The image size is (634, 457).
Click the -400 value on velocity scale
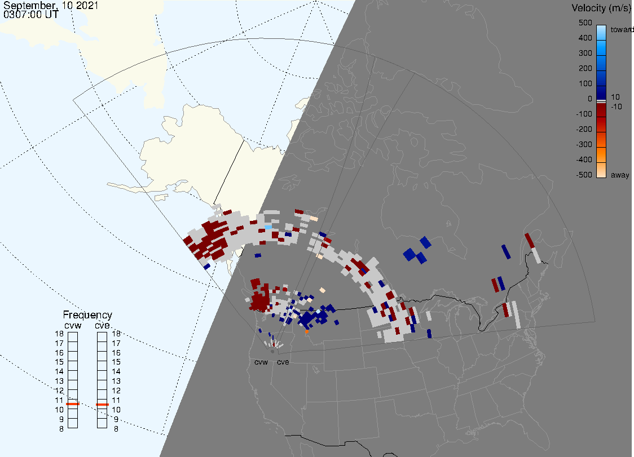tap(584, 159)
